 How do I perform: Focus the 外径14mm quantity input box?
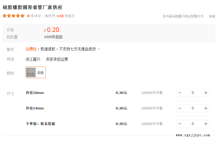pos(193,108)
